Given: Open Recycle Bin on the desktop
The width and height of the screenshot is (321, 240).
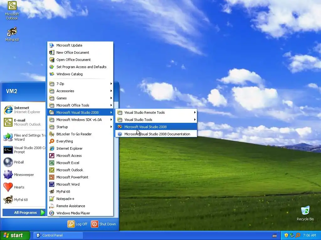Looking at the screenshot, I should 305,210.
